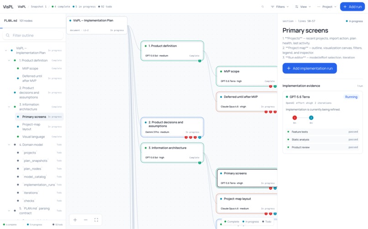Select the model_catalog outline row
Image resolution: width=368 pixels, height=229 pixels.
coord(39,176)
